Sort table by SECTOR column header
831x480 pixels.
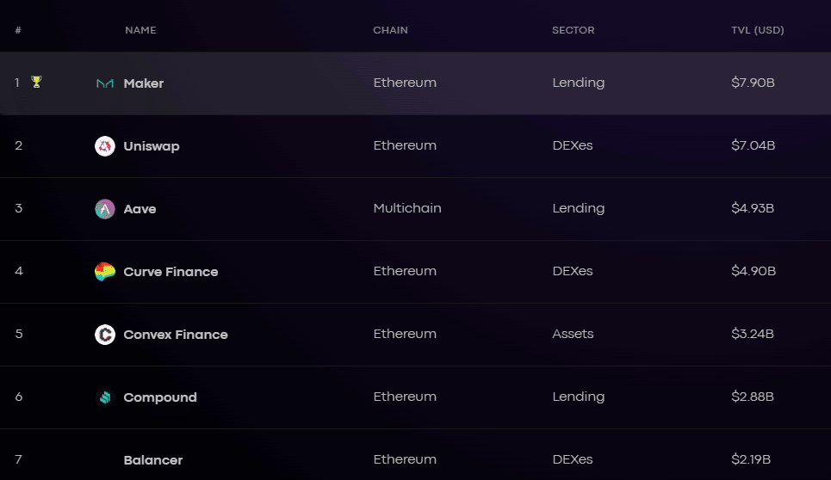coord(573,30)
